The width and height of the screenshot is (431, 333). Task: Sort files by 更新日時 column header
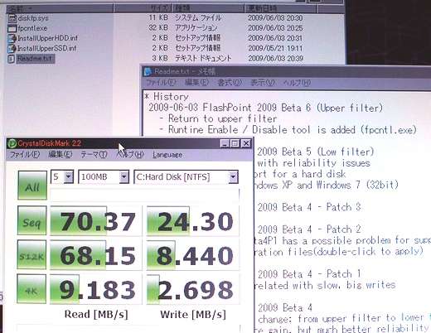click(x=280, y=8)
